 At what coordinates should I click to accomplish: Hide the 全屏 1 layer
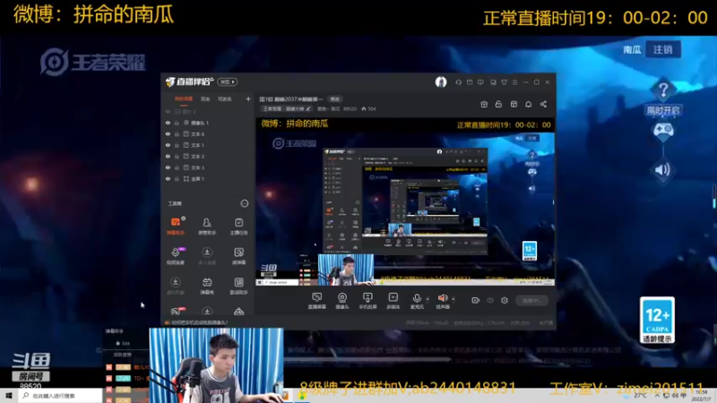click(168, 178)
